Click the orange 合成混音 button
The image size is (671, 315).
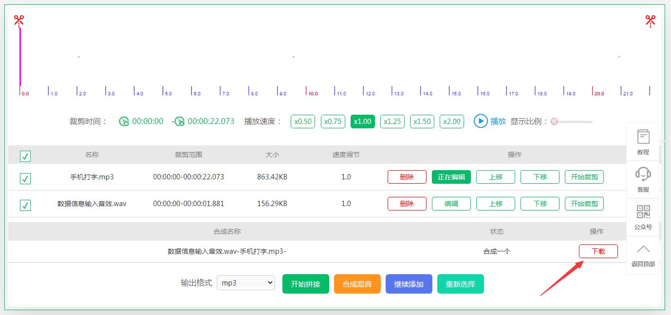(x=357, y=284)
